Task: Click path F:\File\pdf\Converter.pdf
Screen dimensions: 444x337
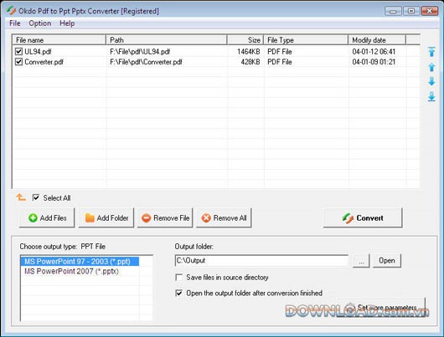Action: (146, 62)
